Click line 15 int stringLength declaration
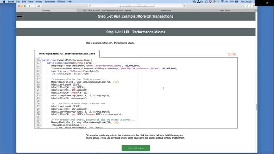The width and height of the screenshot is (274, 154). [x=70, y=74]
